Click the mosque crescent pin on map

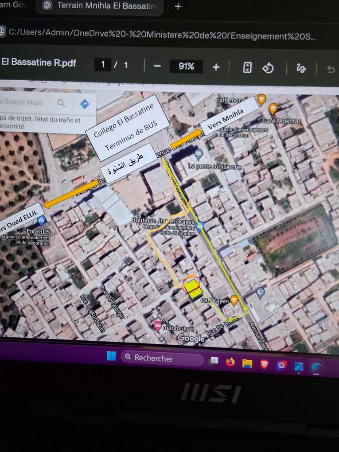pyautogui.click(x=260, y=292)
